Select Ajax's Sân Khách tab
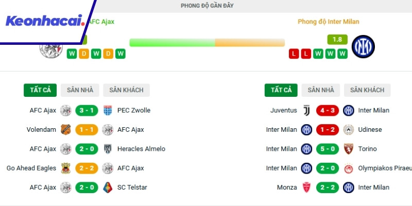 pos(126,90)
